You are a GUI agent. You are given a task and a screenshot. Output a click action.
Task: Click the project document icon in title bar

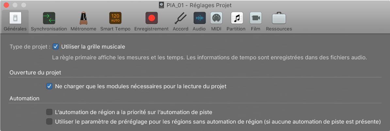pyautogui.click(x=161, y=5)
